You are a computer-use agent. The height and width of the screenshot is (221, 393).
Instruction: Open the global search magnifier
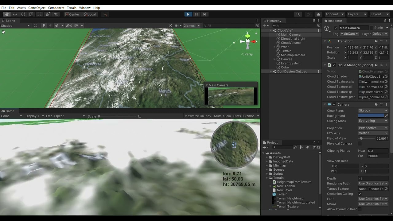tap(298, 14)
